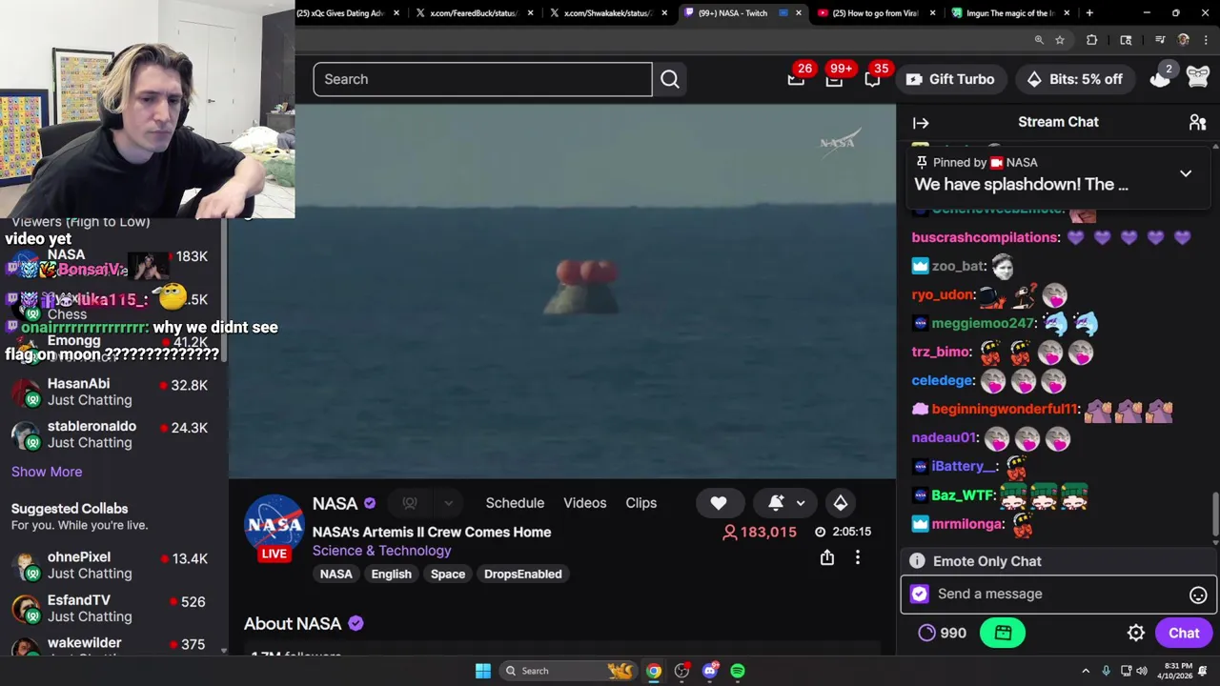
Task: Click the Bits: 5% off button
Action: pos(1075,79)
